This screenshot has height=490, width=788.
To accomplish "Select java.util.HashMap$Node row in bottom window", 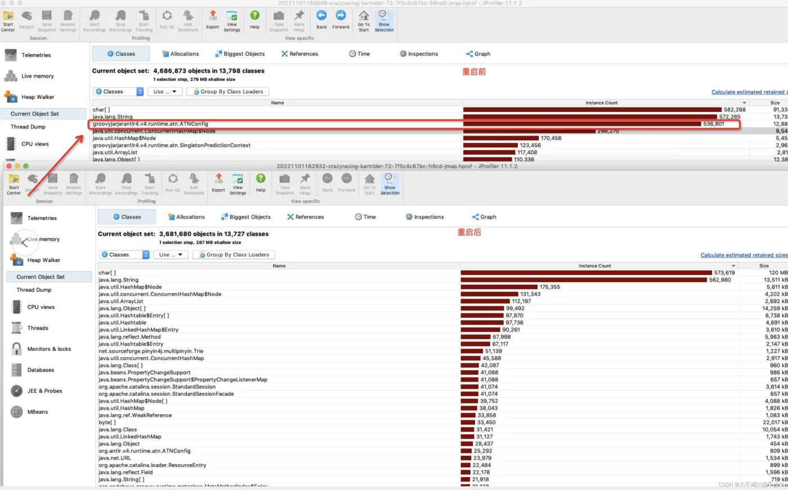I will (x=443, y=287).
